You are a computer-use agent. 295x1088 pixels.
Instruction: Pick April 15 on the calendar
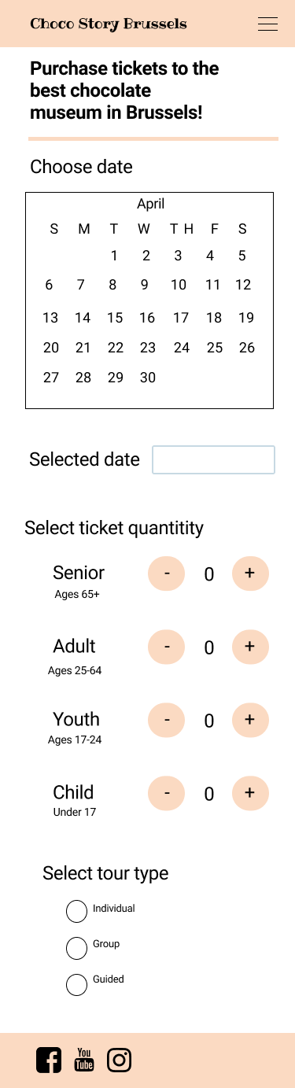115,318
